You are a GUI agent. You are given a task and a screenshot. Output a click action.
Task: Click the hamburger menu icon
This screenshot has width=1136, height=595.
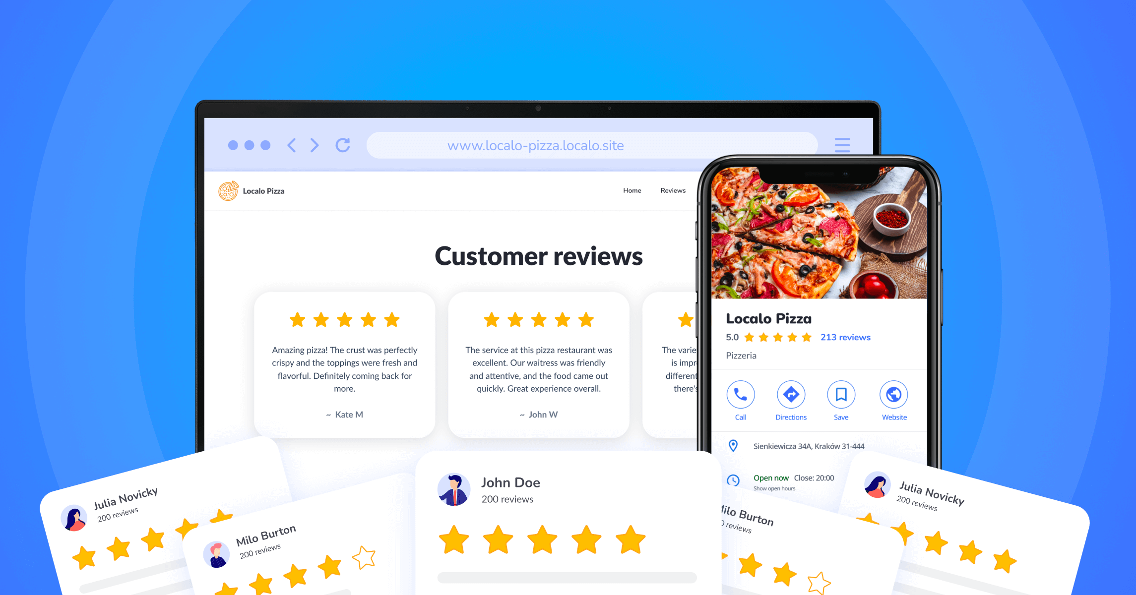pos(842,145)
